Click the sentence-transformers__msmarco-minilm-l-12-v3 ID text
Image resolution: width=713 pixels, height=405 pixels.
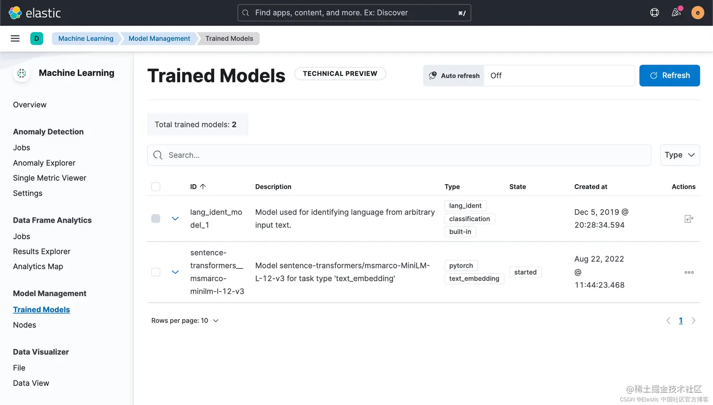tap(217, 272)
